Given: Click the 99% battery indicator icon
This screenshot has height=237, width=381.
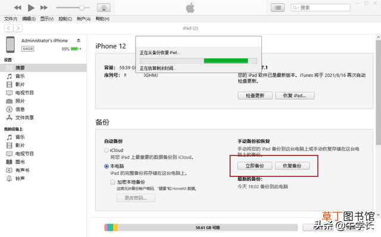Looking at the screenshot, I should [74, 49].
